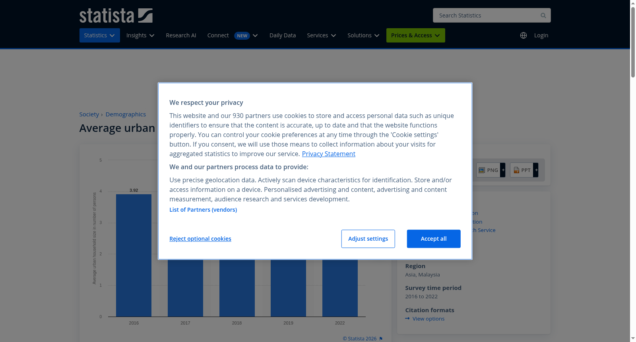Image resolution: width=636 pixels, height=342 pixels.
Task: Click the 2018 bar in the chart
Action: 237,288
